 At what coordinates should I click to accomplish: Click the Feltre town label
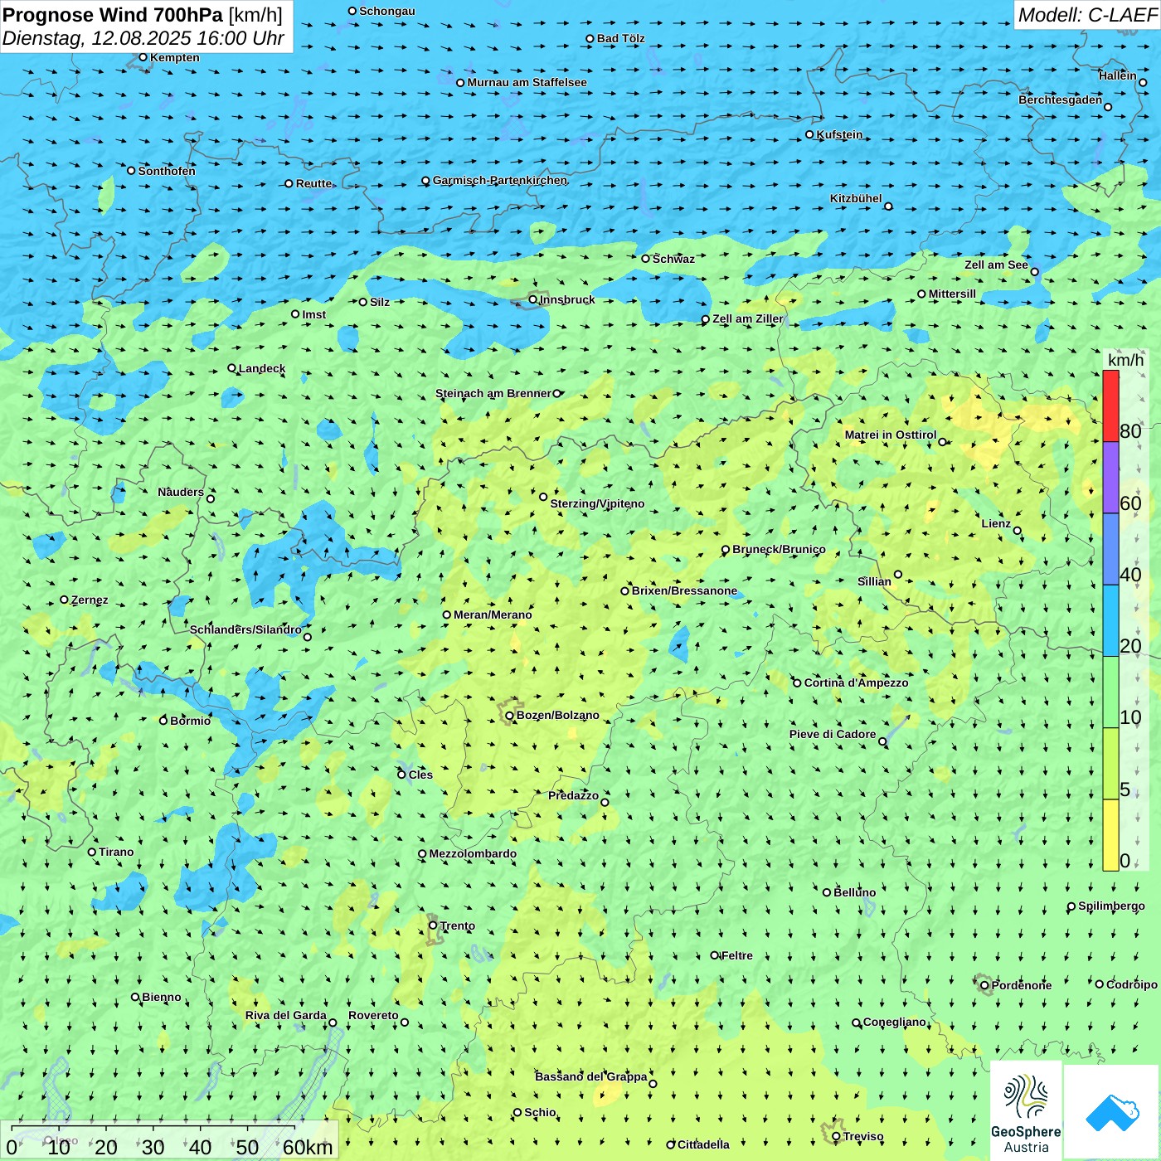tap(736, 955)
